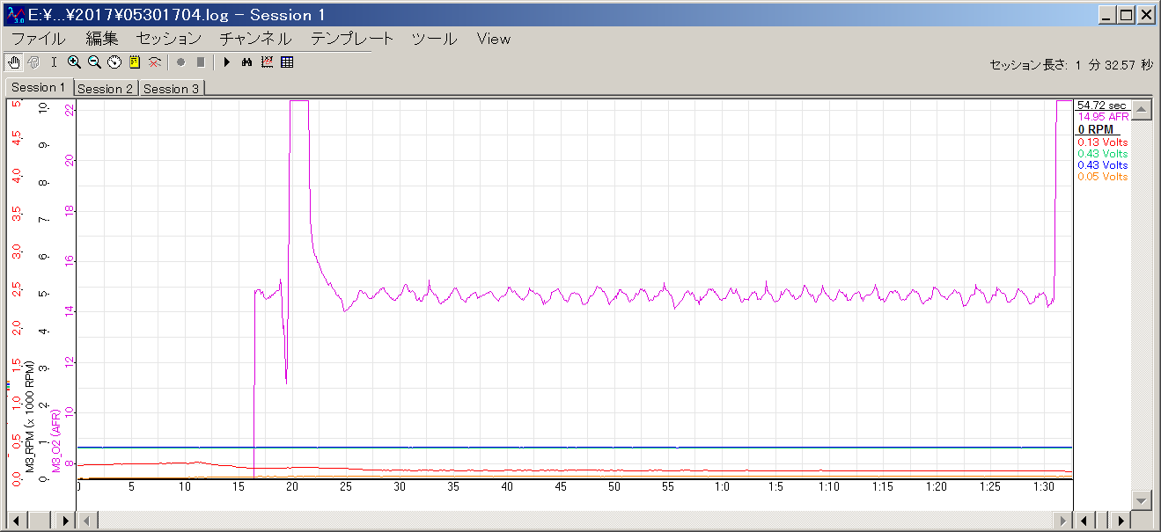Screen dimensions: 1161x532
Task: Open the テンプレート menu
Action: [x=352, y=39]
